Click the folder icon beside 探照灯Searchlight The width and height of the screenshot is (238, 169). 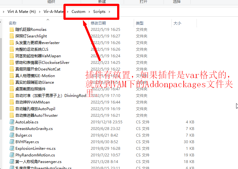click(12, 36)
